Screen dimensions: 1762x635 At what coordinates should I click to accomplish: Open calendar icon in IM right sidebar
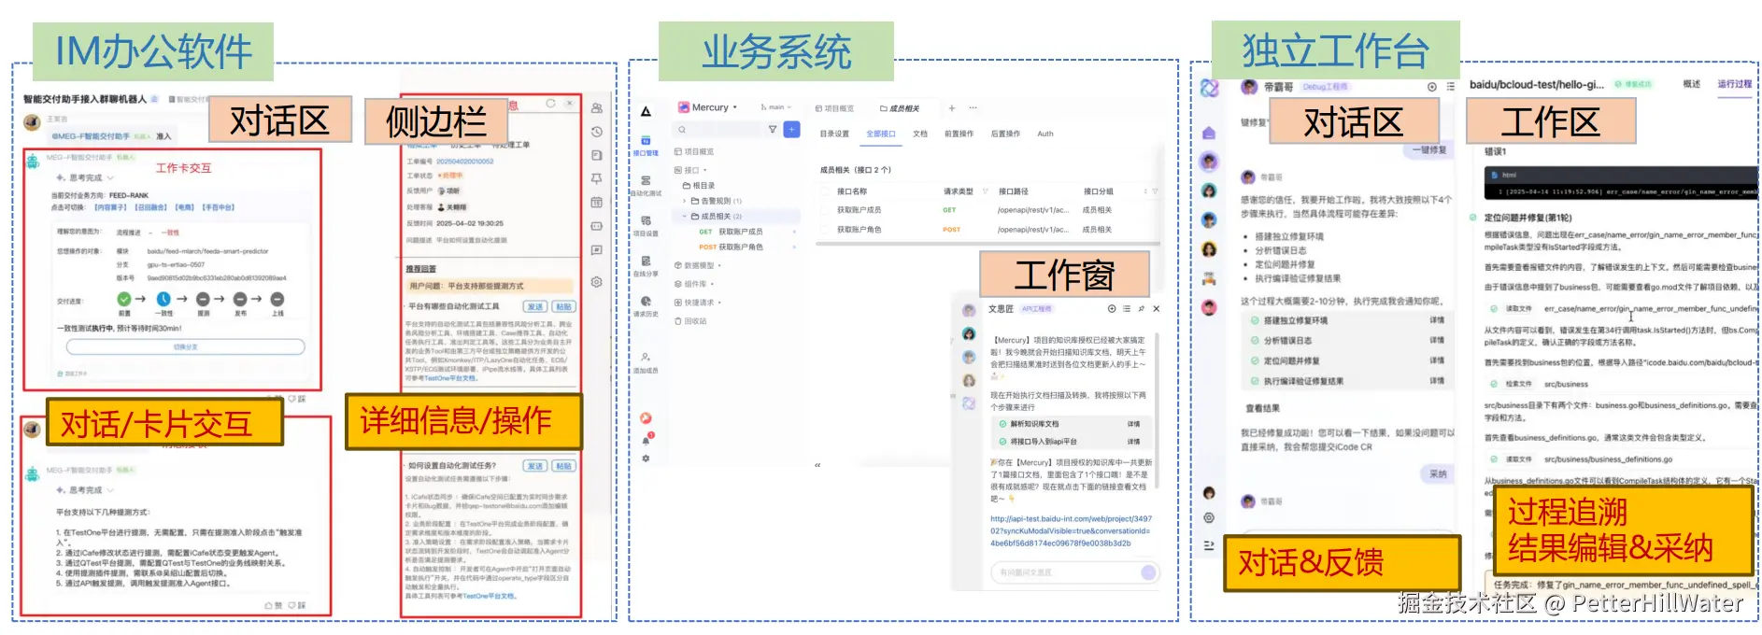click(596, 202)
